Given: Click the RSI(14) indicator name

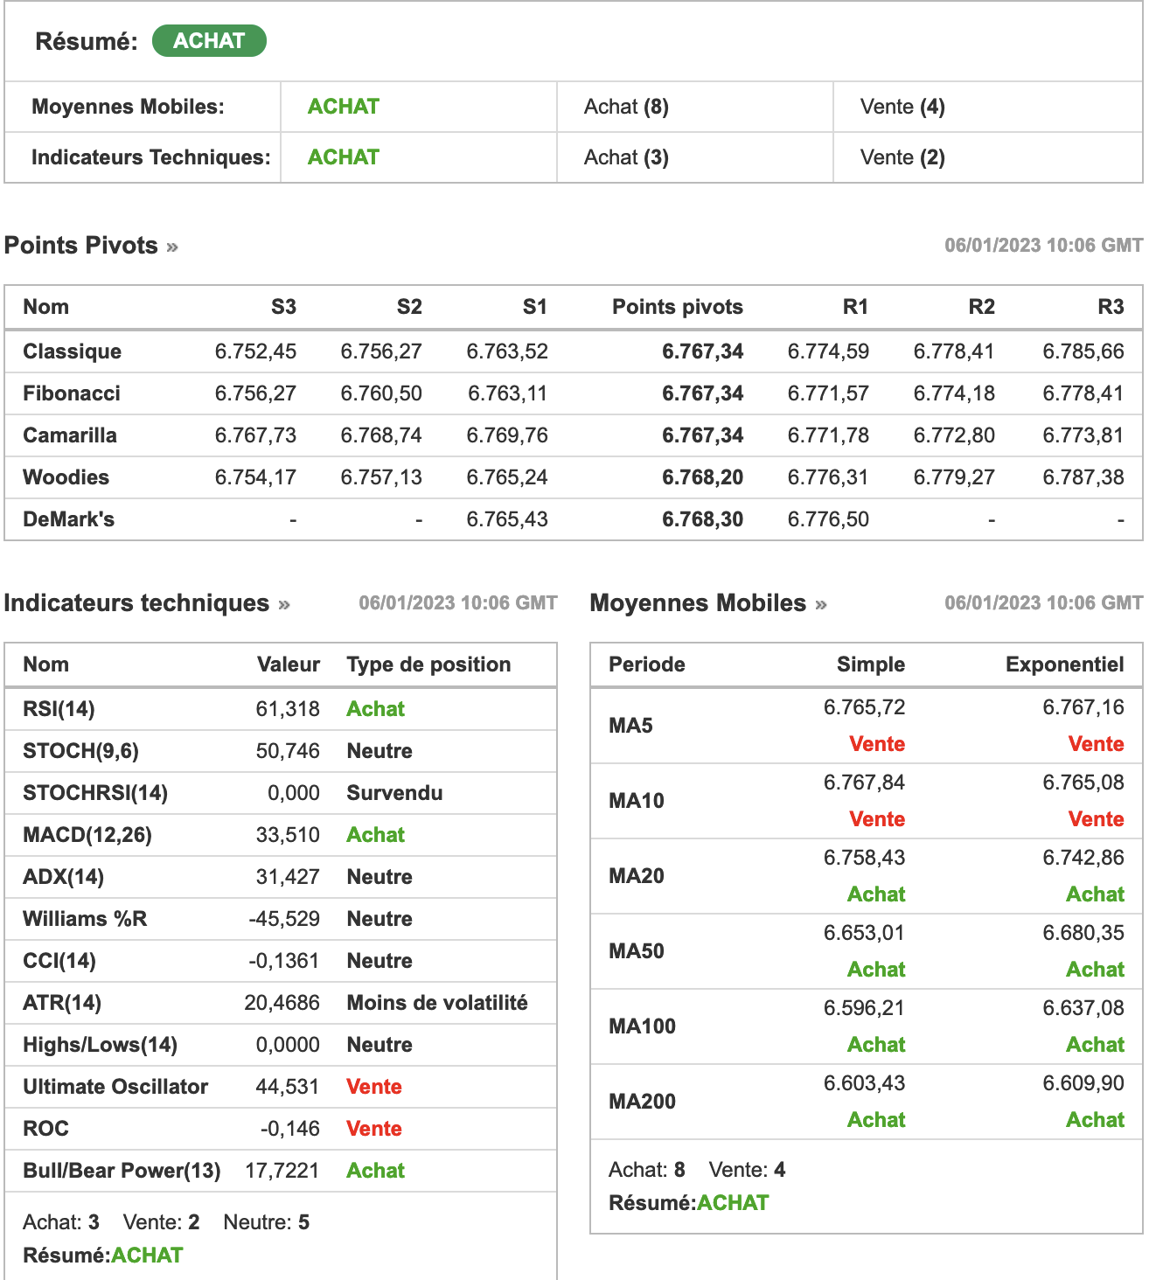Looking at the screenshot, I should point(59,709).
